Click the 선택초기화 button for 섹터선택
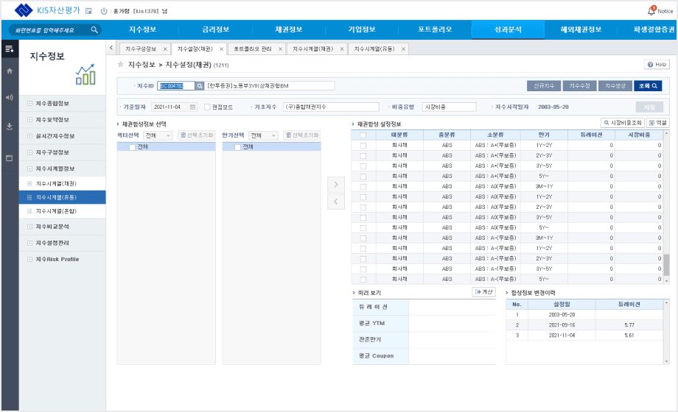The image size is (678, 412). 197,135
